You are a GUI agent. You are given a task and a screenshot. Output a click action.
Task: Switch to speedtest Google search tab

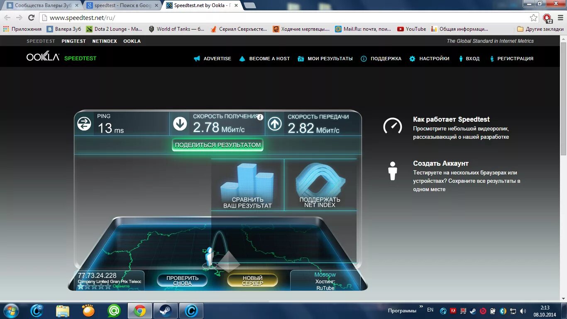122,5
